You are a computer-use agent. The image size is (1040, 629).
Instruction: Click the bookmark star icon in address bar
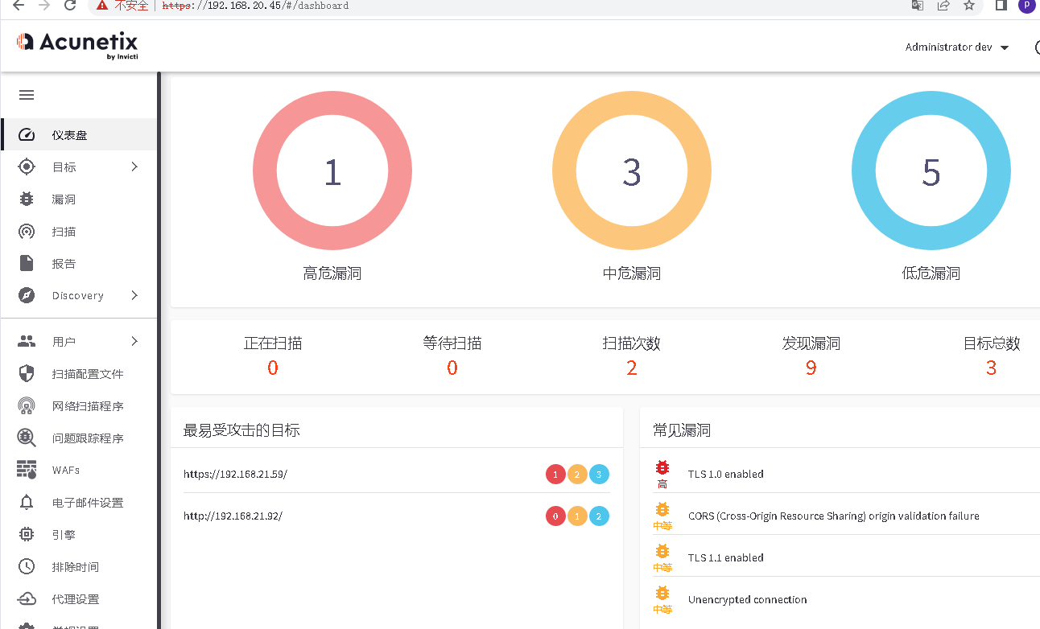coord(969,5)
